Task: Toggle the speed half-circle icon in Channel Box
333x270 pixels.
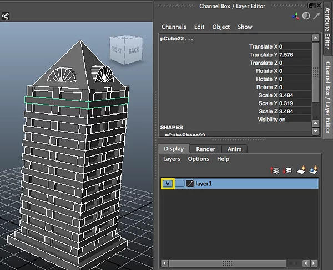Action: pyautogui.click(x=306, y=16)
